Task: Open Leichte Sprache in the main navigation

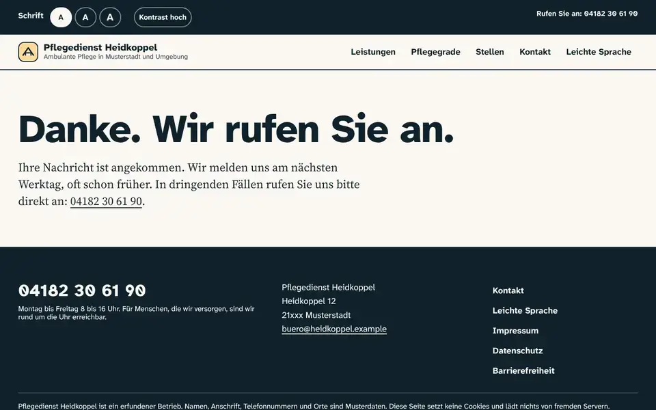Action: 599,52
